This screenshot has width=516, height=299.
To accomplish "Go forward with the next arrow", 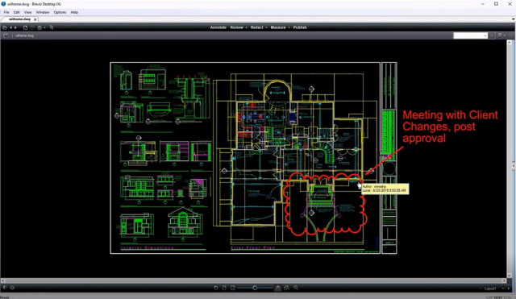I will click(15, 27).
